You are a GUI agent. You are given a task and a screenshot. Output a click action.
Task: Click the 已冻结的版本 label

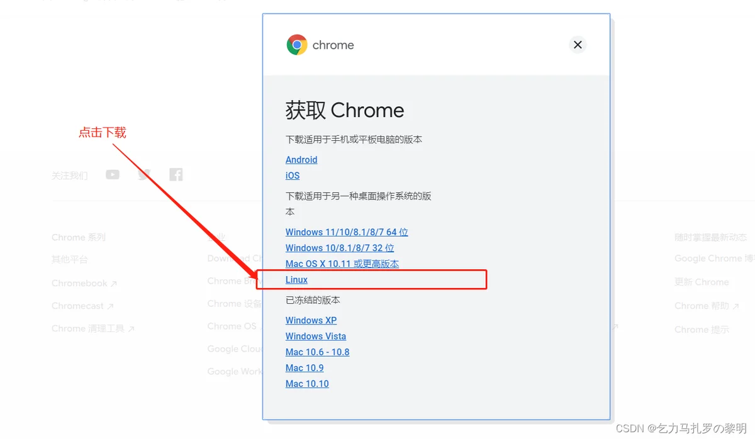pos(313,301)
